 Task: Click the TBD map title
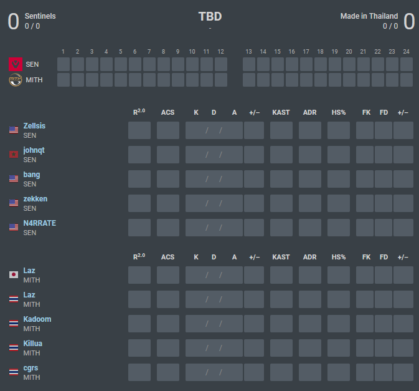(210, 17)
